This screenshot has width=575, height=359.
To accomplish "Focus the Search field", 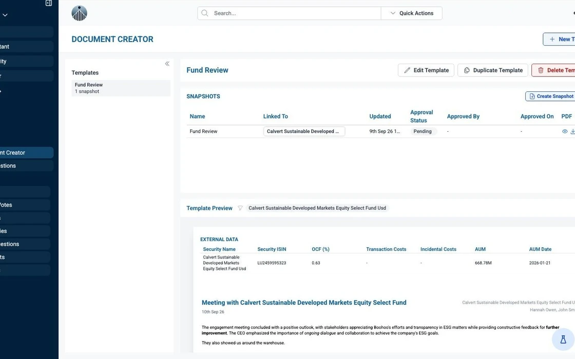I will (x=290, y=13).
